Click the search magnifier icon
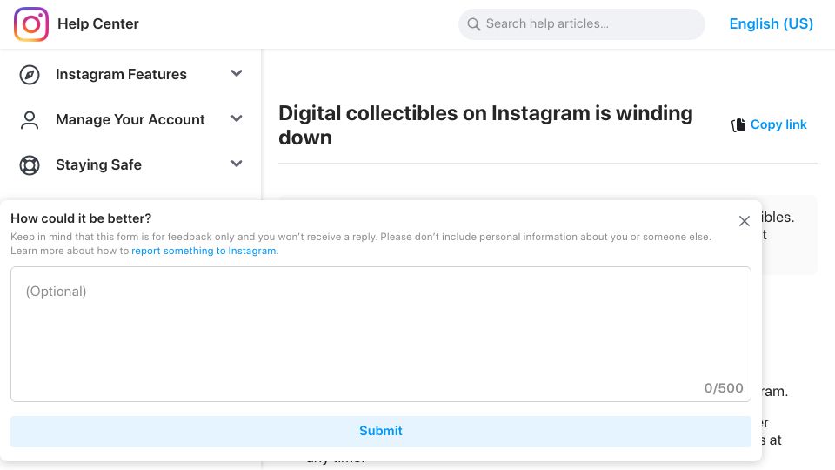This screenshot has height=470, width=835. [473, 24]
